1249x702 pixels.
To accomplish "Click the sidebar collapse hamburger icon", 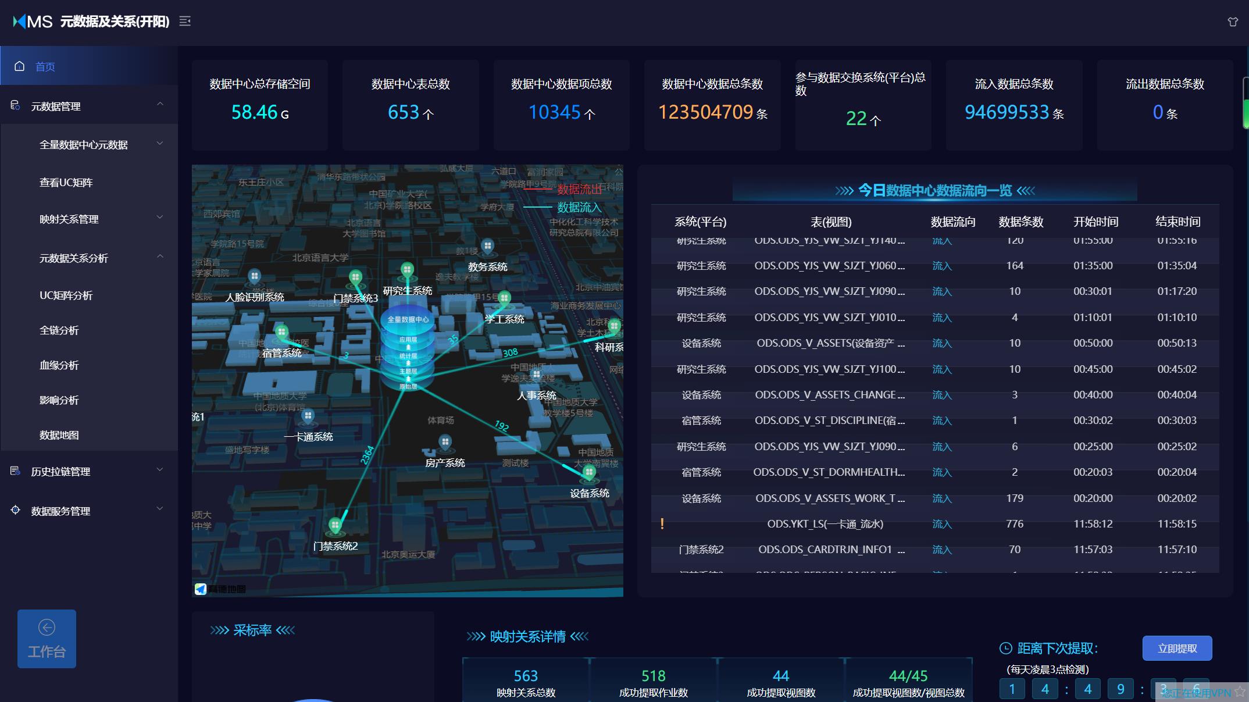I will (x=185, y=22).
